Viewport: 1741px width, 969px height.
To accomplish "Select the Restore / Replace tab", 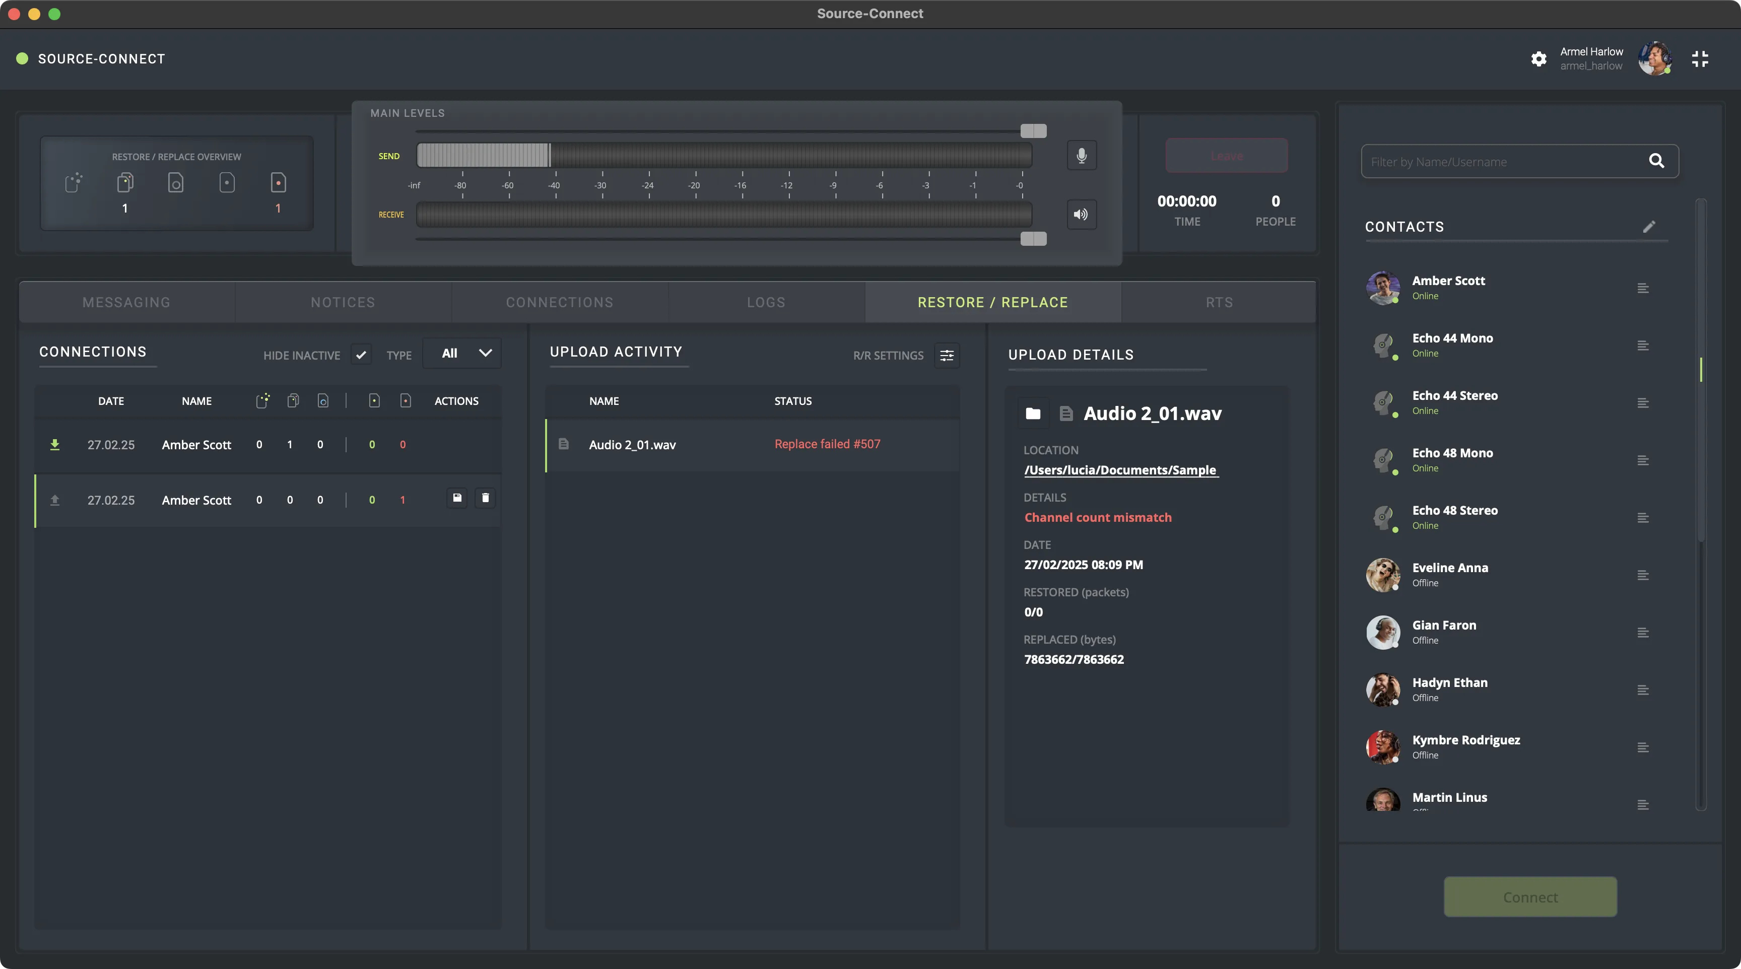I will coord(992,302).
